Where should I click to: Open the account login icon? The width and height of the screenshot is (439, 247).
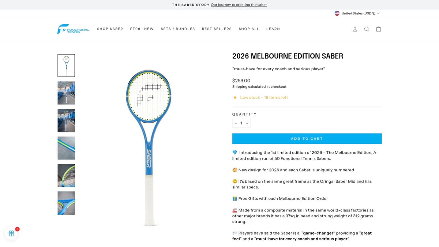click(354, 29)
